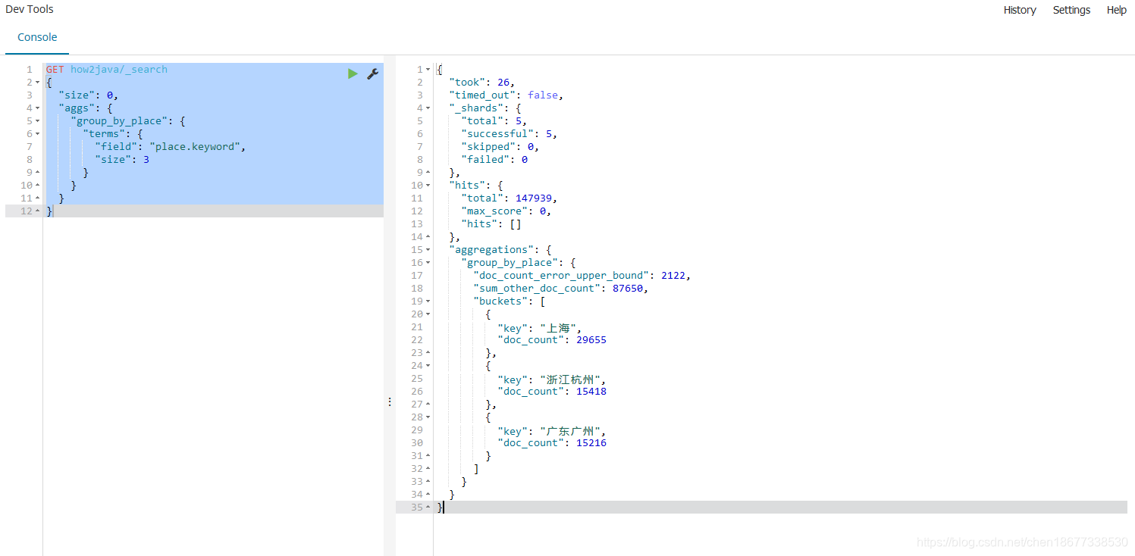Click the "timed_out": false line
This screenshot has width=1135, height=556.
click(x=506, y=95)
